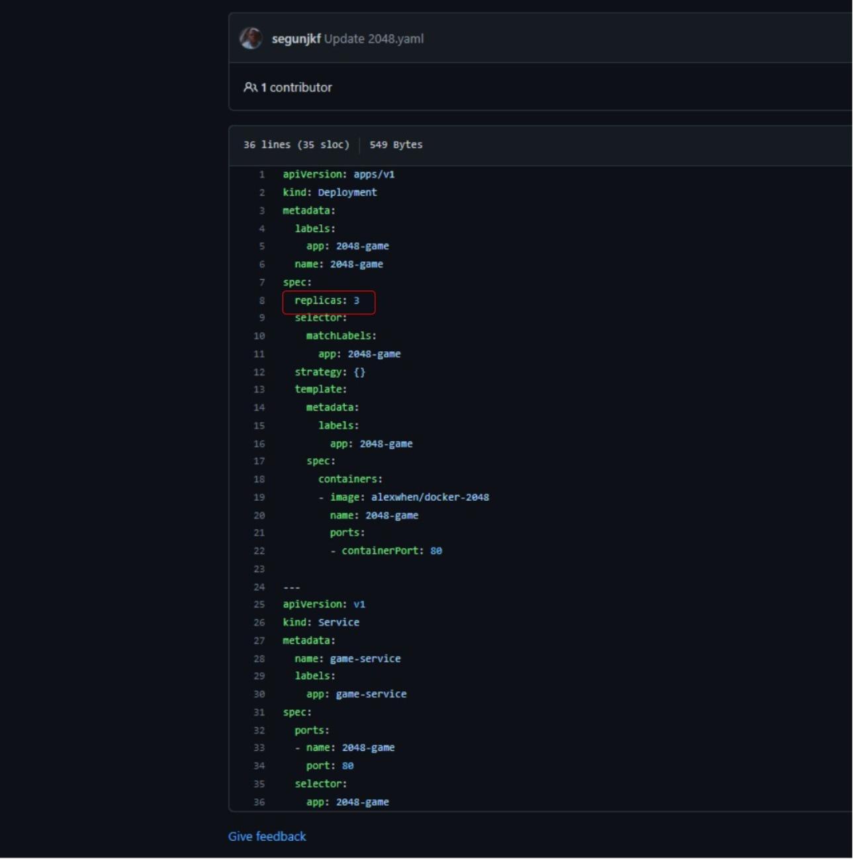Viewport: 853px width, 860px height.
Task: Click the segunjkf user avatar
Action: 251,38
